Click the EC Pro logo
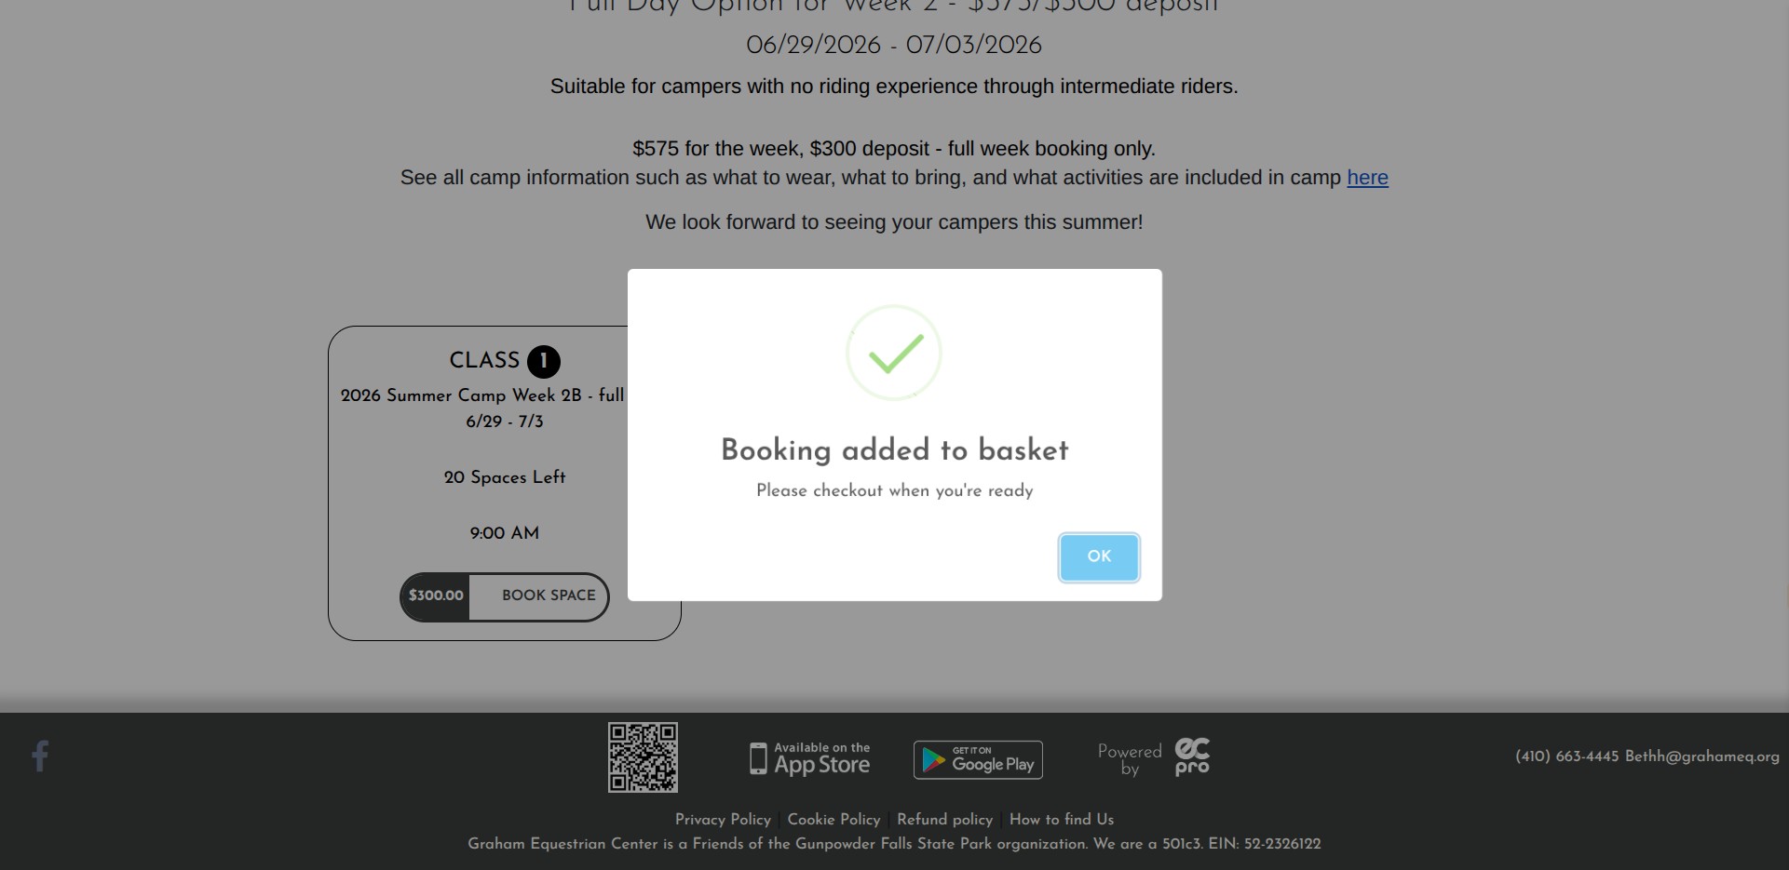The height and width of the screenshot is (870, 1789). pyautogui.click(x=1192, y=756)
